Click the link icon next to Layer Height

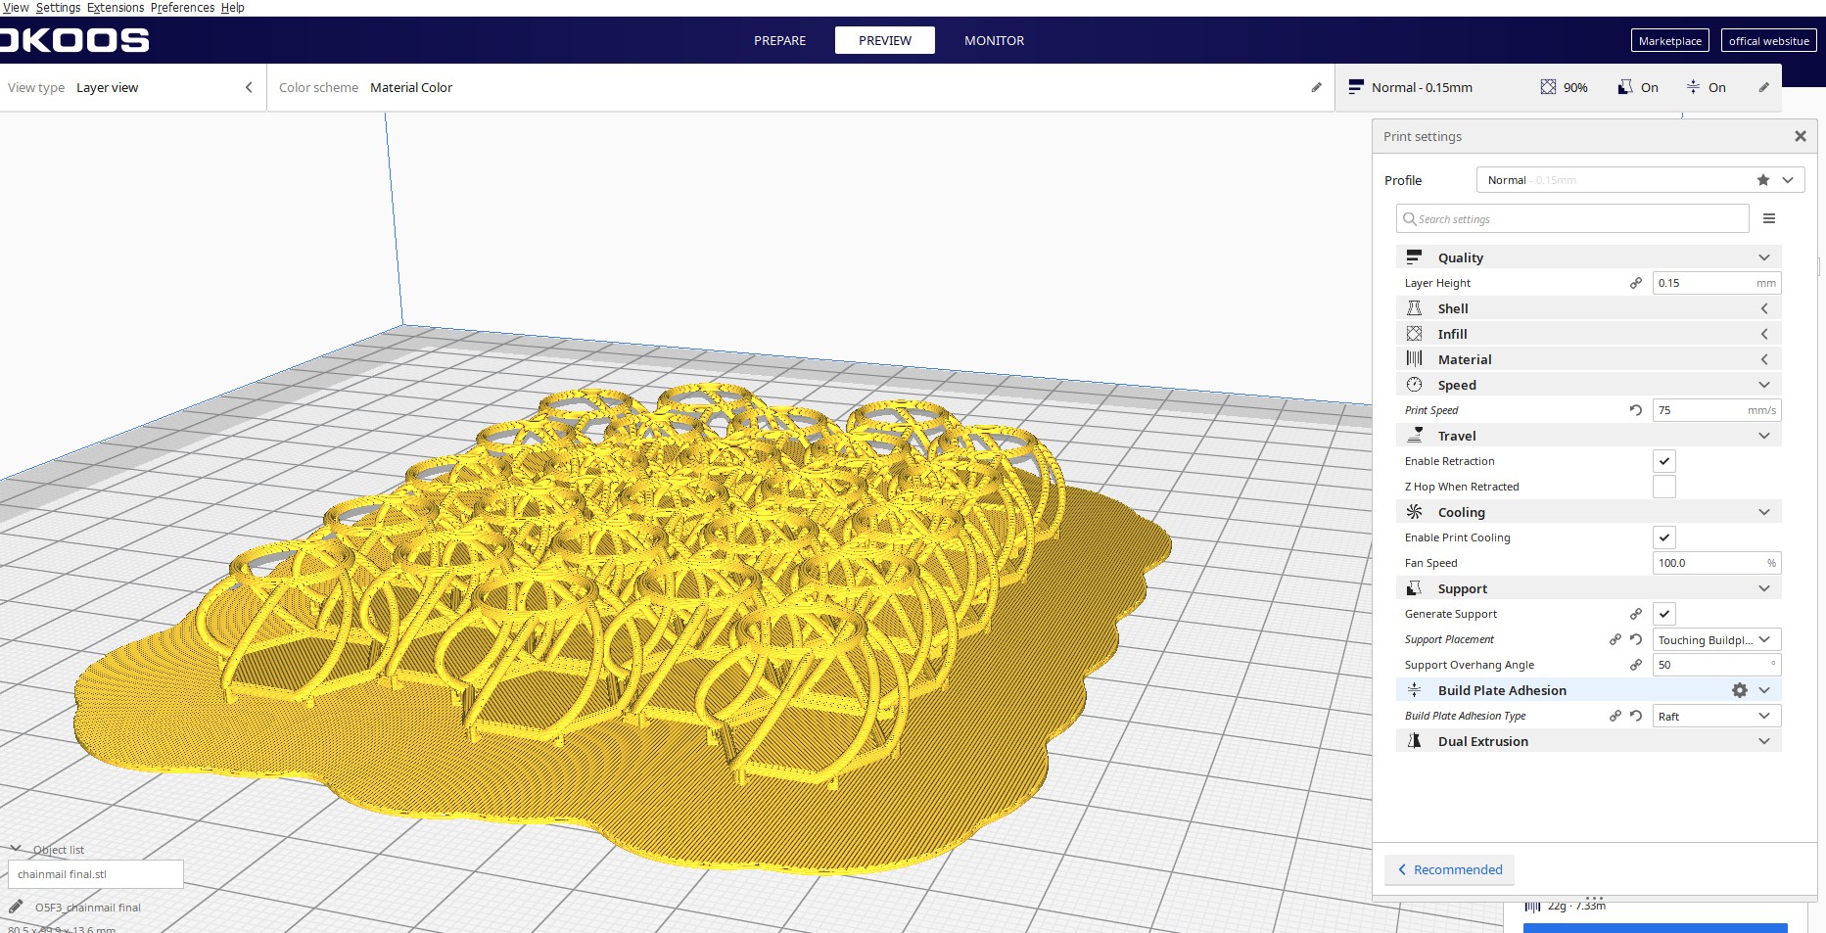point(1635,283)
